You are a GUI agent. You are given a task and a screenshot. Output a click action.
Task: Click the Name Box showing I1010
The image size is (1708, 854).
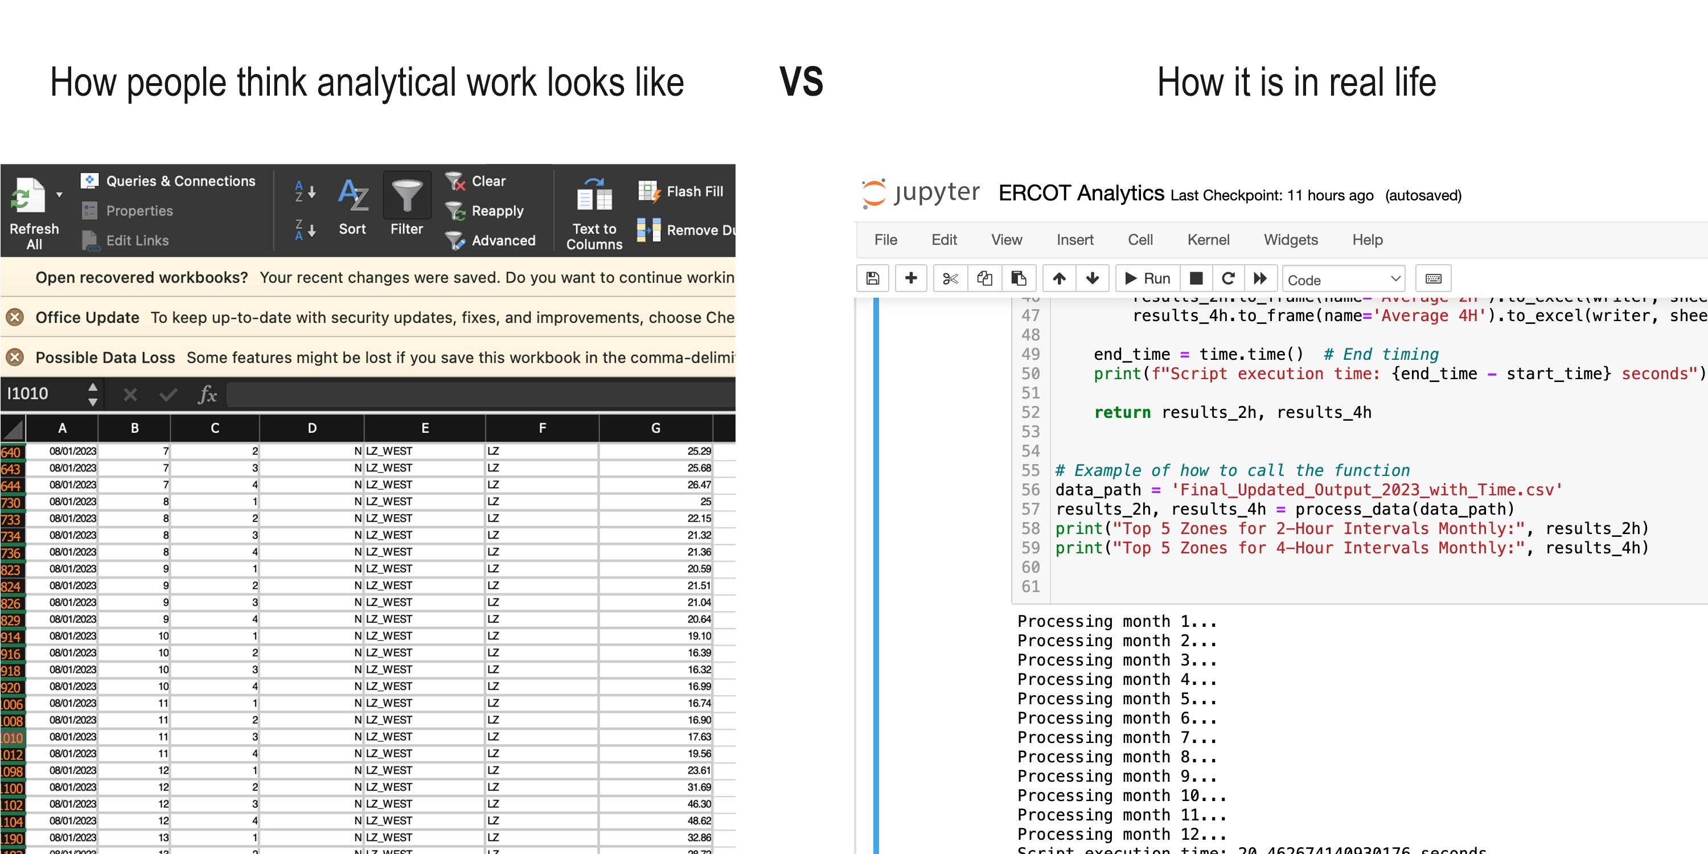pos(43,394)
